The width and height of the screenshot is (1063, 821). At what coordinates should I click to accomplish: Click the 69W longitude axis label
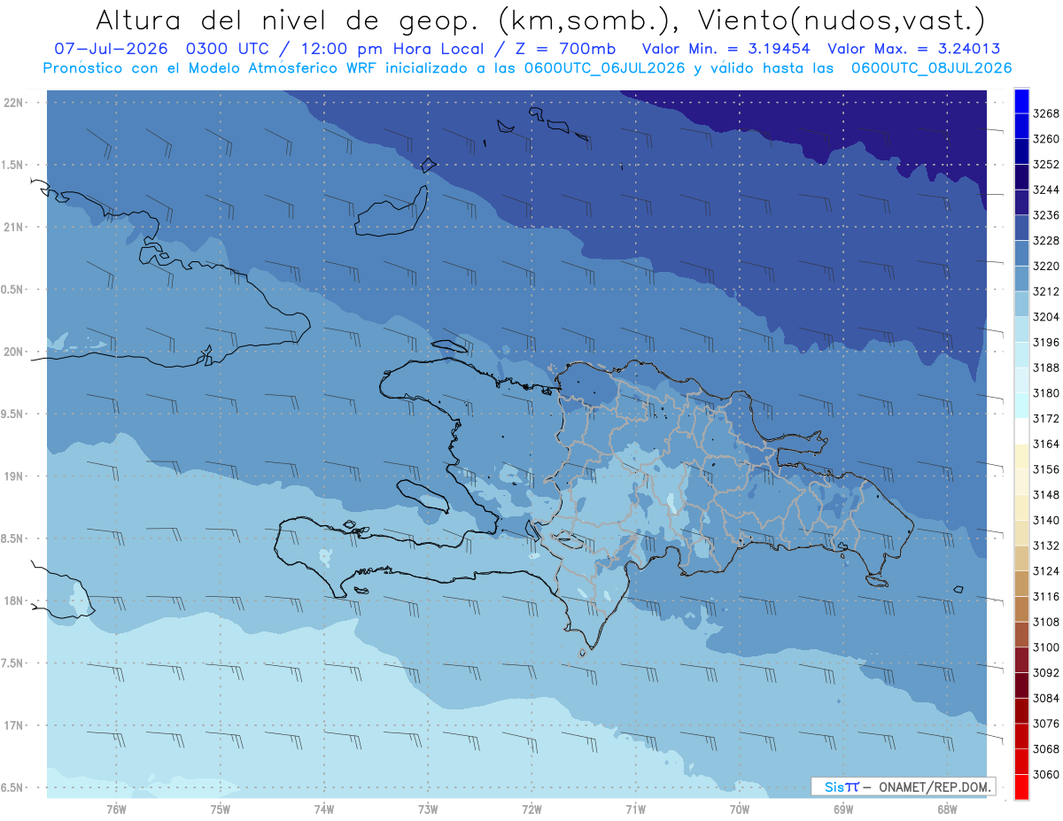843,809
